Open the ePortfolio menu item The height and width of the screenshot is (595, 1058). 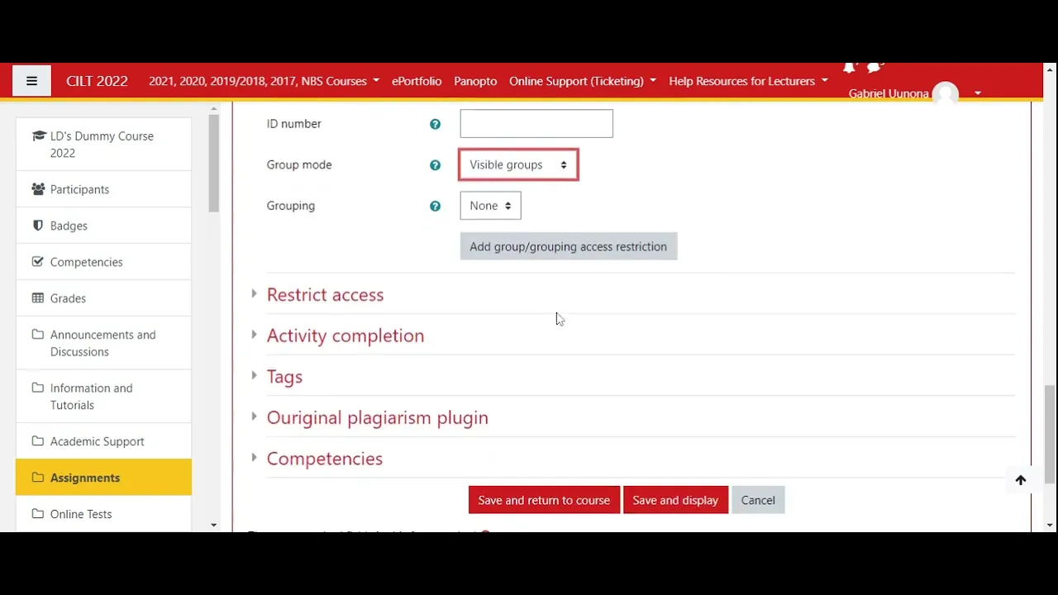click(x=417, y=81)
